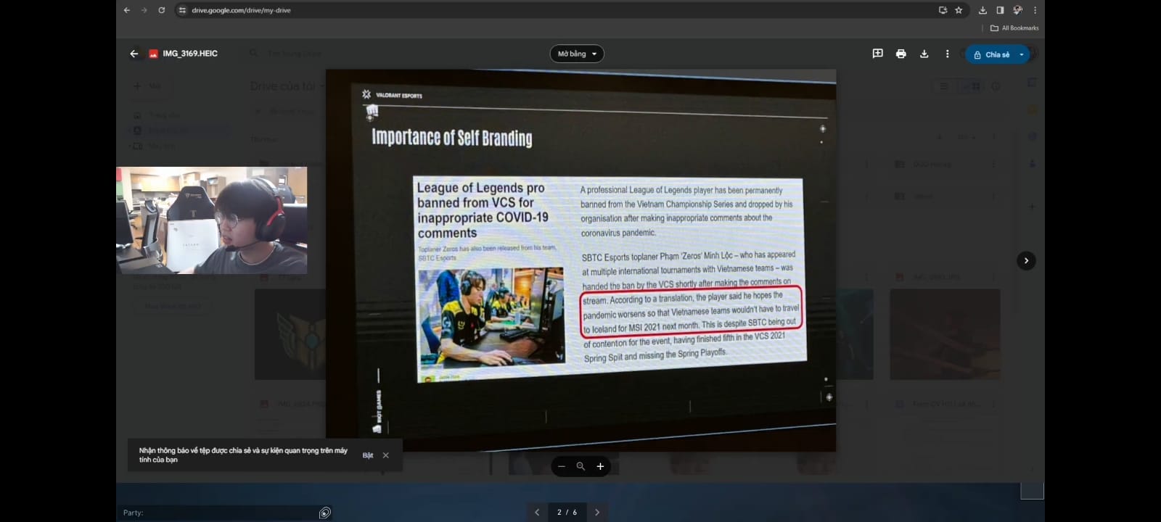The height and width of the screenshot is (522, 1161).
Task: Click the IMG_3169.HEIC file name
Action: tap(190, 54)
